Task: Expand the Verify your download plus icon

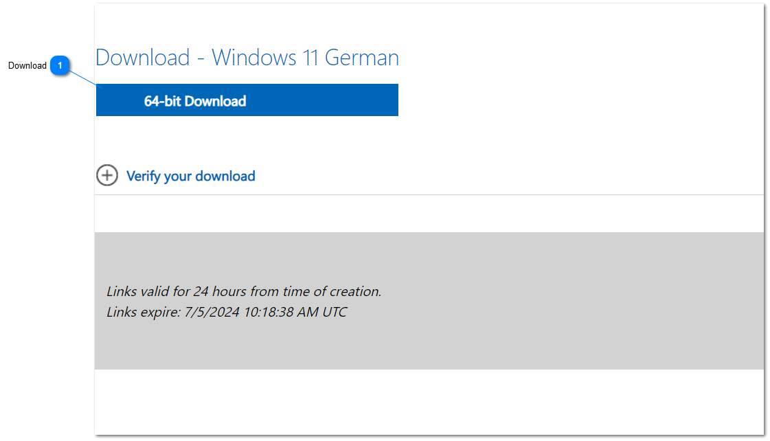Action: tap(106, 176)
